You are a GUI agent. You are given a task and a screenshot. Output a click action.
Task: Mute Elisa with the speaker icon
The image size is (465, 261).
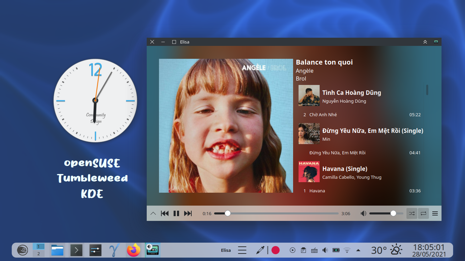[x=364, y=213]
